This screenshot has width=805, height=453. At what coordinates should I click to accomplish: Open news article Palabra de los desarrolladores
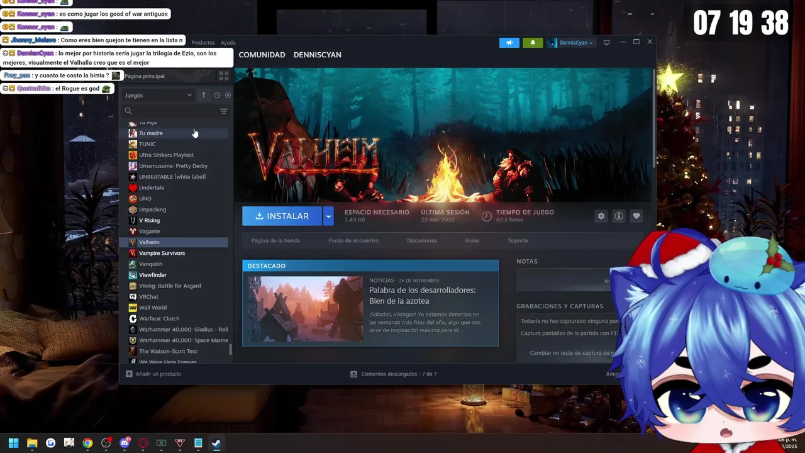point(422,296)
